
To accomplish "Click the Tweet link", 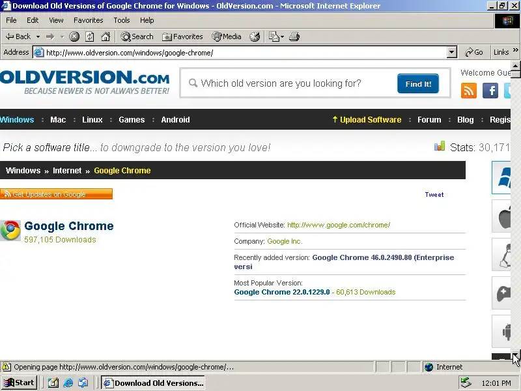I will 434,194.
